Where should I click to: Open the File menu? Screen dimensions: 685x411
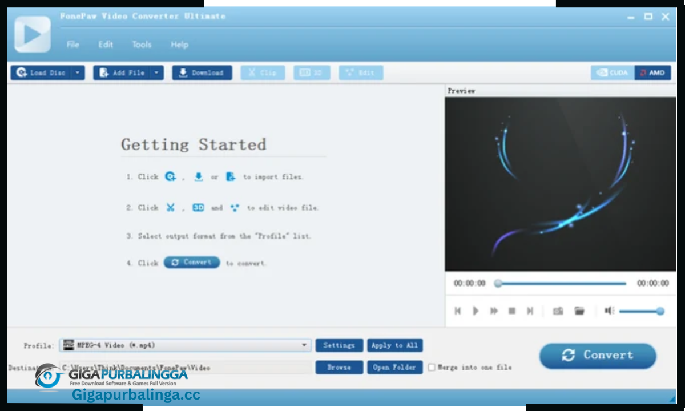pos(72,45)
